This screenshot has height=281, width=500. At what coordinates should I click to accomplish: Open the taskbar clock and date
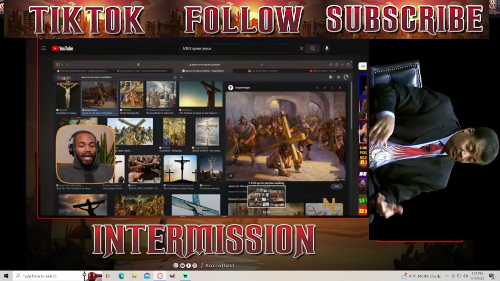point(478,276)
